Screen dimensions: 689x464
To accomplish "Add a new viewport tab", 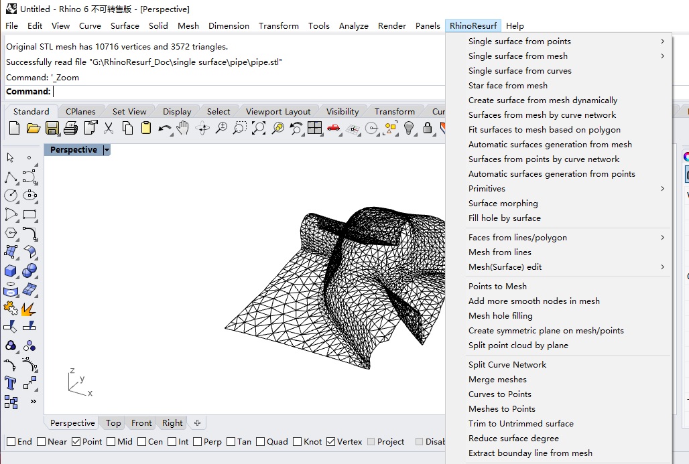I will point(197,423).
